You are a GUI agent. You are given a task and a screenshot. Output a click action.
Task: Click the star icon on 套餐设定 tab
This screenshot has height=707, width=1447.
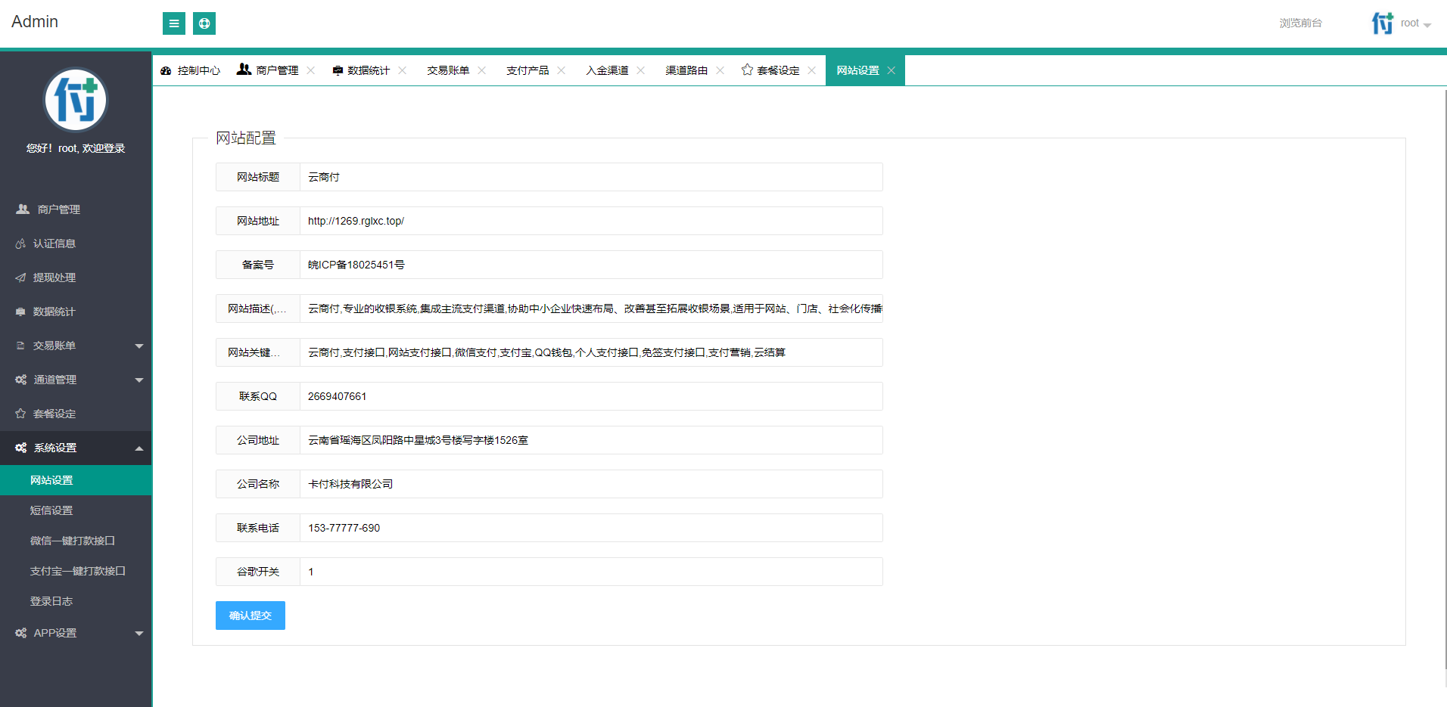point(747,70)
